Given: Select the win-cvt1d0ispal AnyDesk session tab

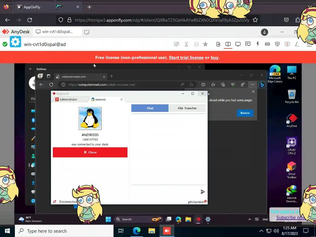Looking at the screenshot, I should coord(57,32).
